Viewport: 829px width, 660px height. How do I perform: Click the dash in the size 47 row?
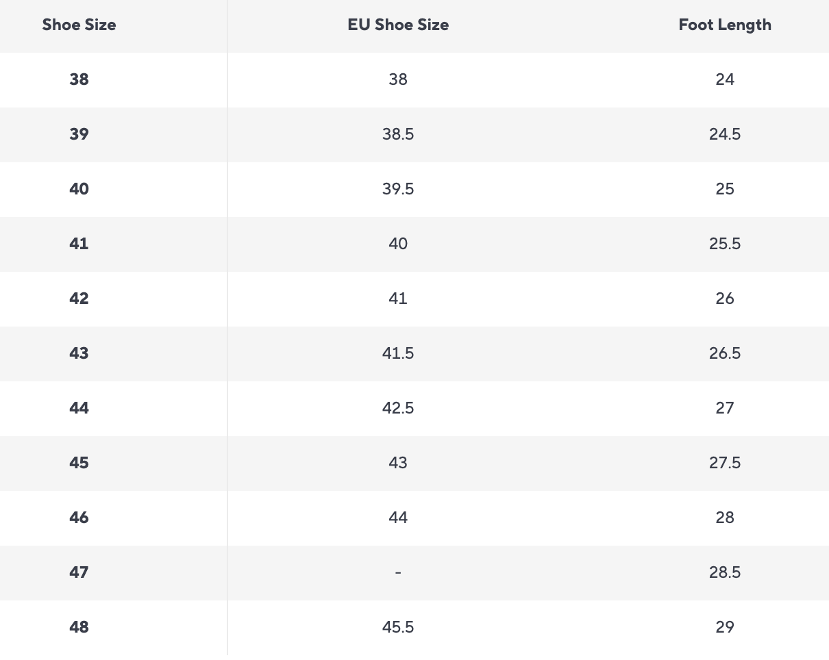coord(398,572)
